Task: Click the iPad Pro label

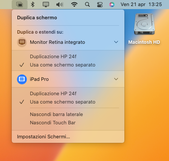Action: click(39, 79)
